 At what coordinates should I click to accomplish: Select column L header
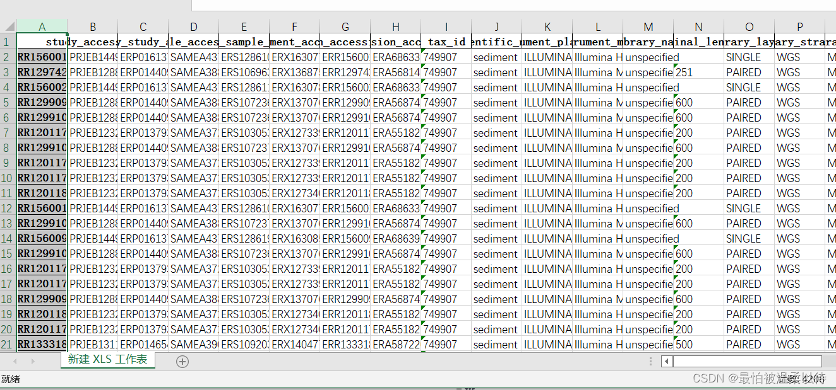(598, 26)
